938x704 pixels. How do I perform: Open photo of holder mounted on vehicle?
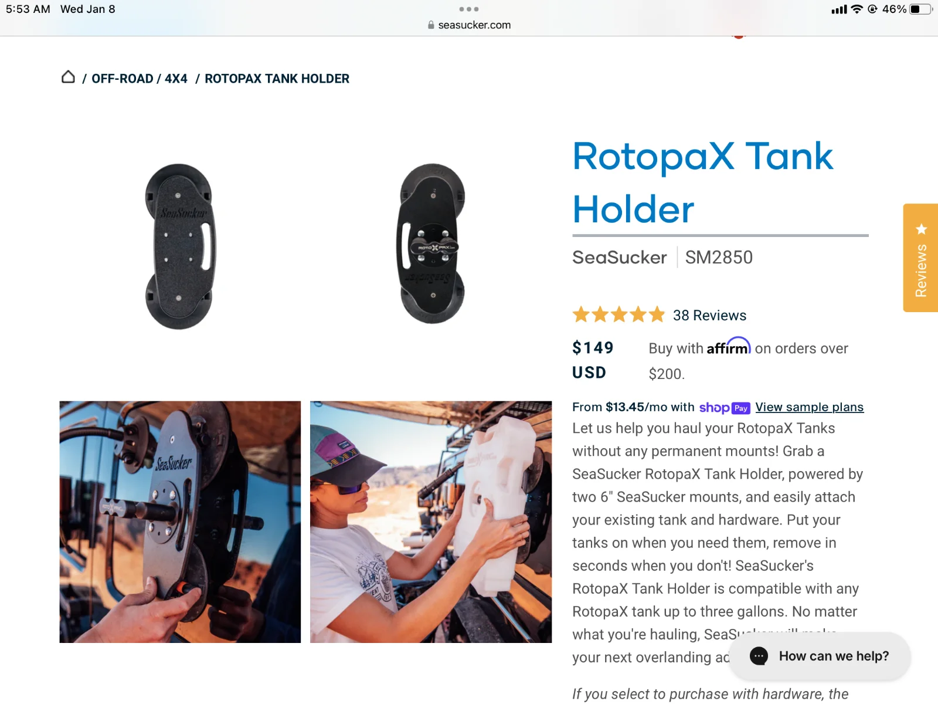[x=180, y=522]
